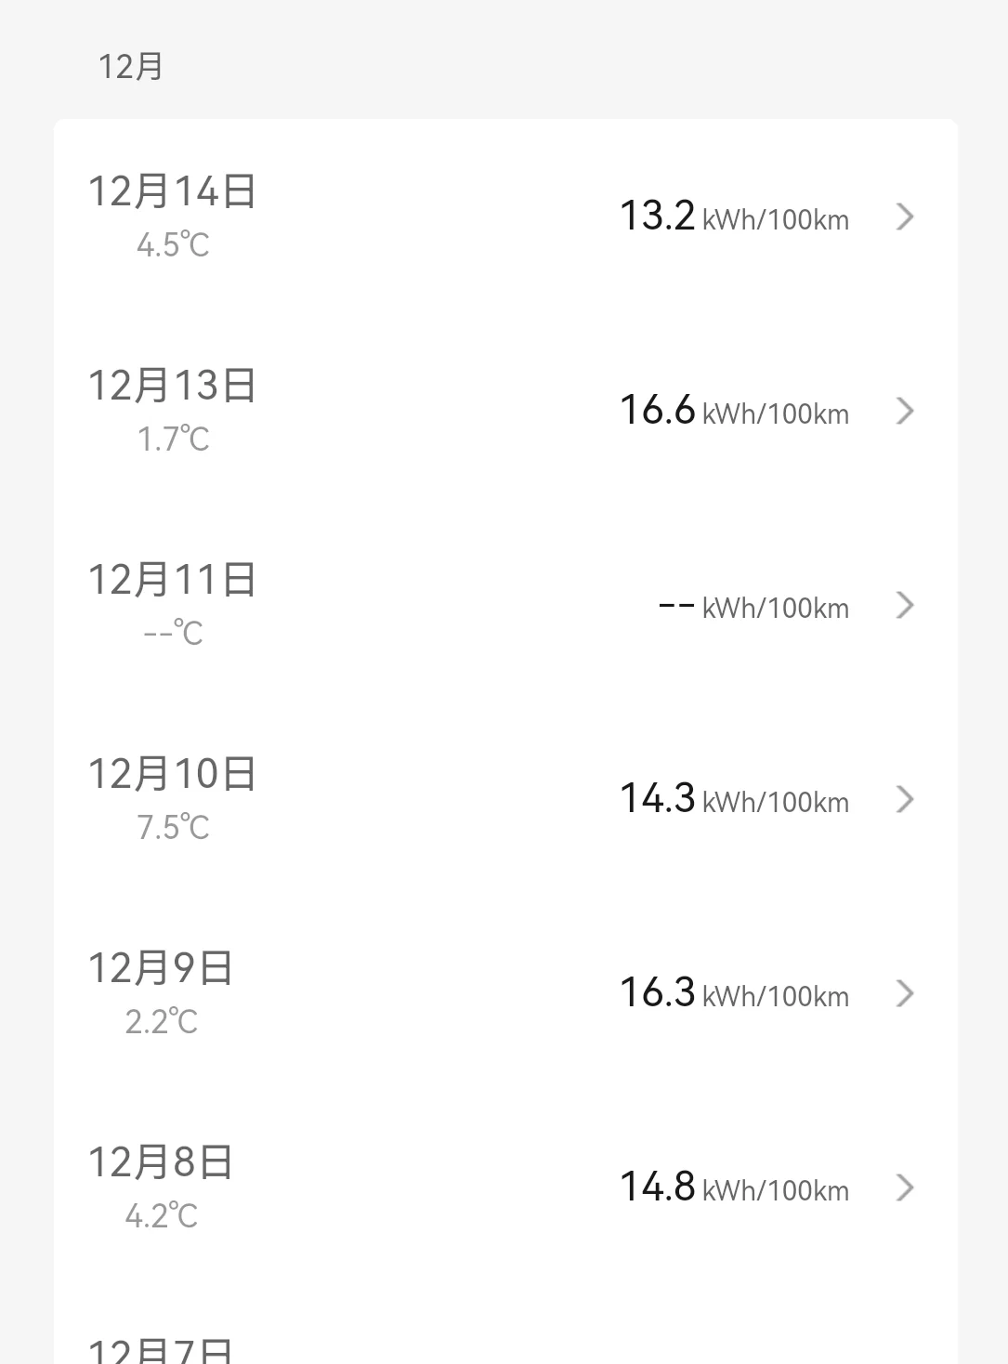
Task: Click the 13.2 kWh/100km consumption value
Action: click(x=734, y=216)
